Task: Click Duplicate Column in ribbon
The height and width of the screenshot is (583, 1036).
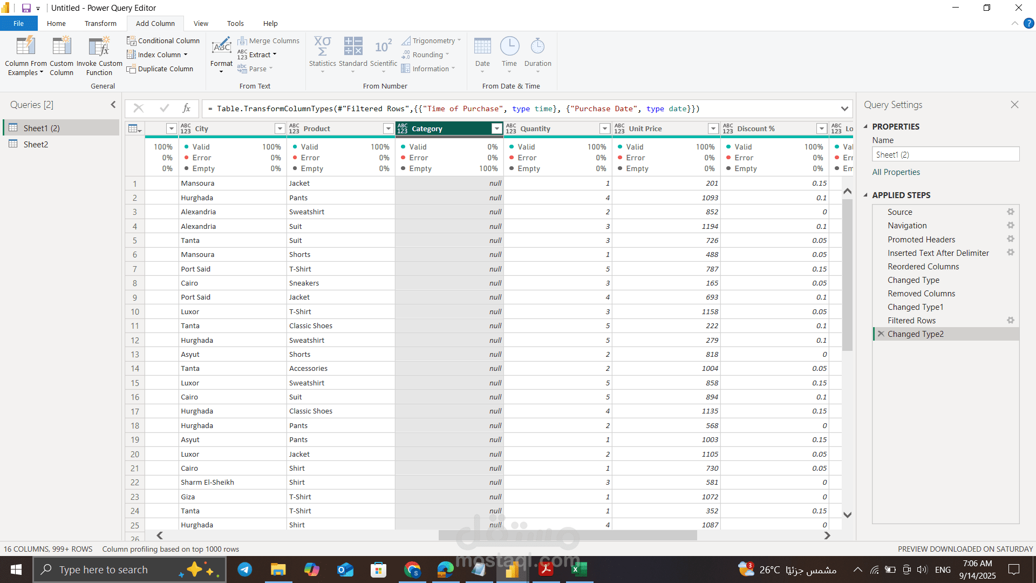Action: 160,69
